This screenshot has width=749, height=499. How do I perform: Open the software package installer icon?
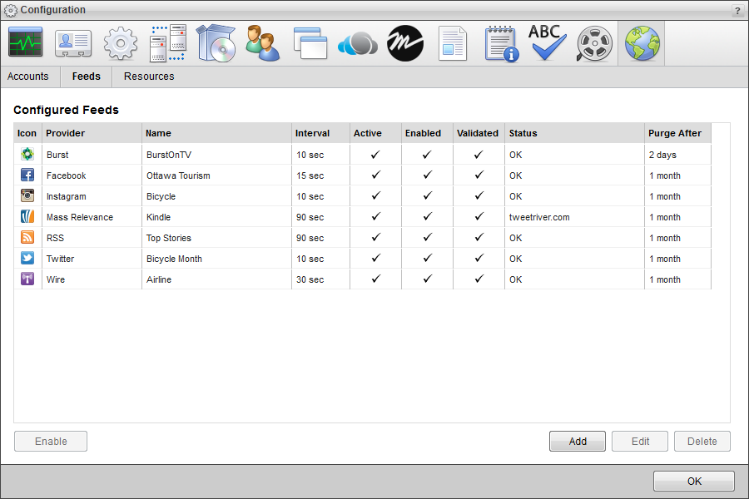pos(215,42)
